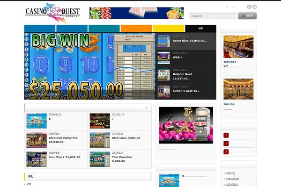The width and height of the screenshot is (281, 187).
Task: Click the Great Blue slider thumbnail
Action: point(163,41)
